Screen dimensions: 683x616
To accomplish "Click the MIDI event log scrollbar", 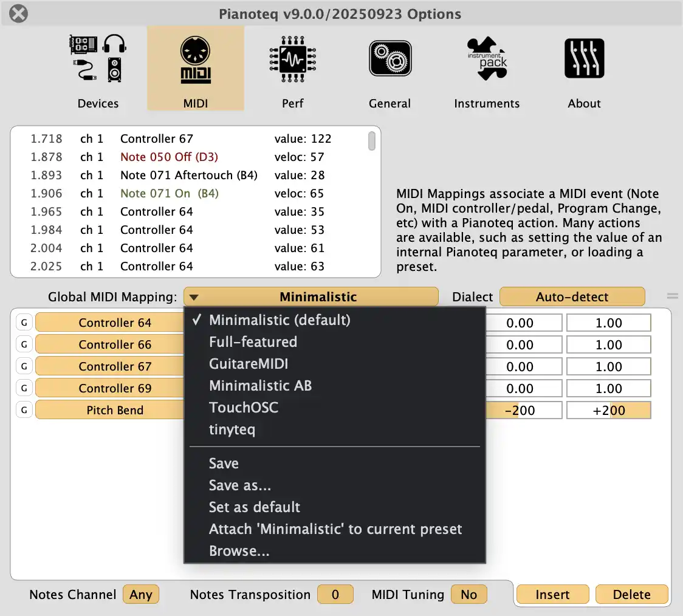I will [x=372, y=142].
